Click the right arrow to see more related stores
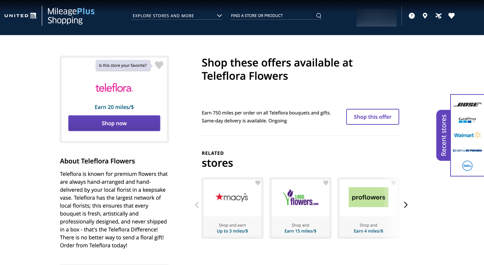Viewport: 484px width, 265px height. point(406,205)
